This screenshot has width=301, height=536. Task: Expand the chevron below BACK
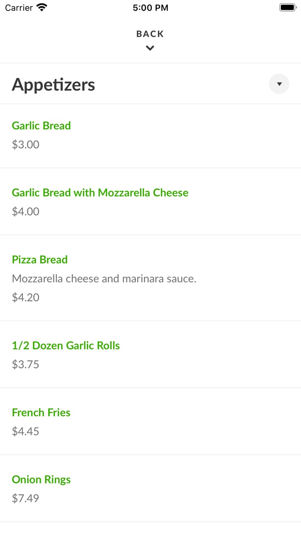[x=150, y=48]
